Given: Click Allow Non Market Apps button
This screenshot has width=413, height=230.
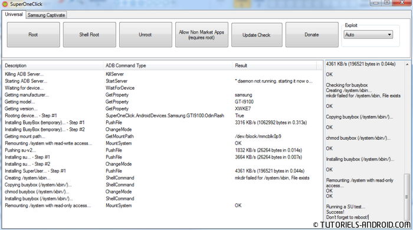Looking at the screenshot, I should (202, 34).
